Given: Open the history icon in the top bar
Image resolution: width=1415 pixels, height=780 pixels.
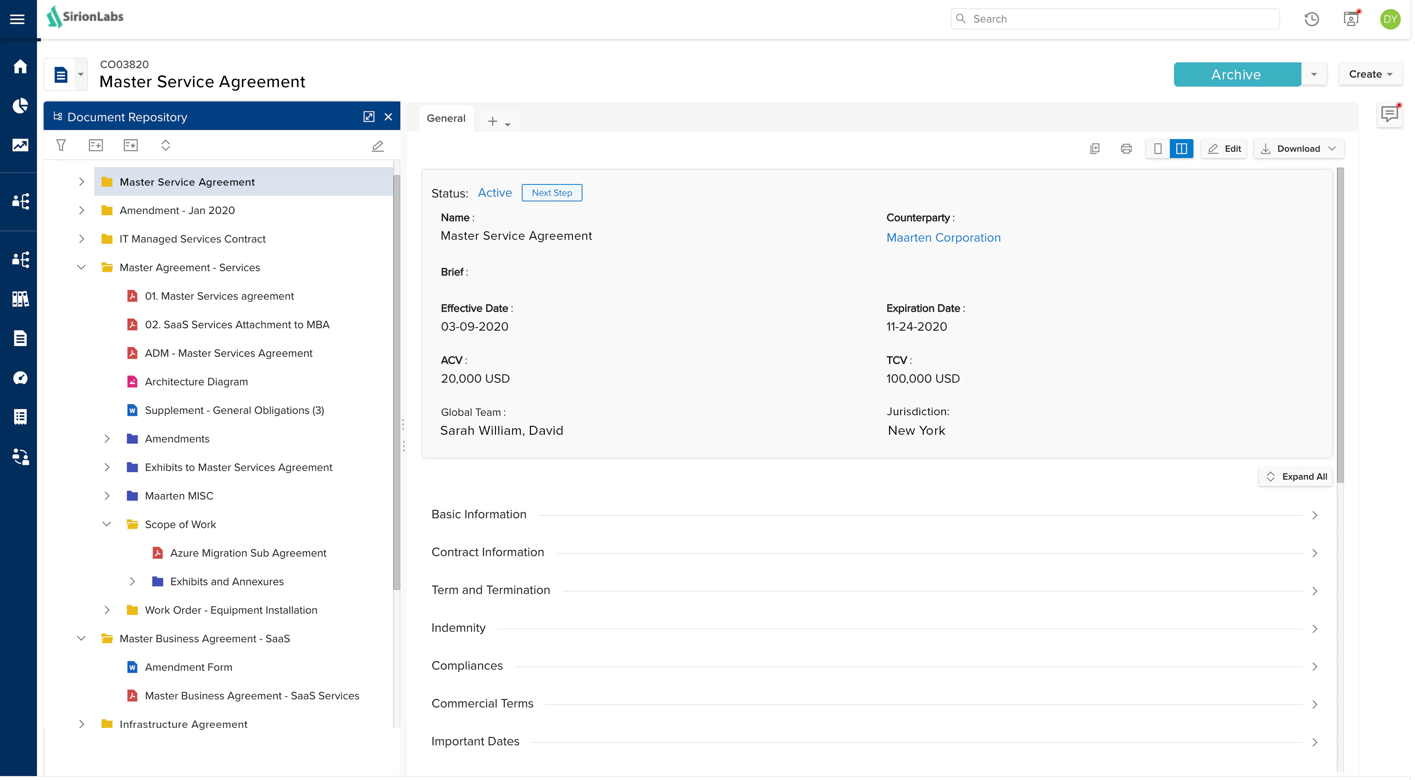Looking at the screenshot, I should tap(1312, 18).
